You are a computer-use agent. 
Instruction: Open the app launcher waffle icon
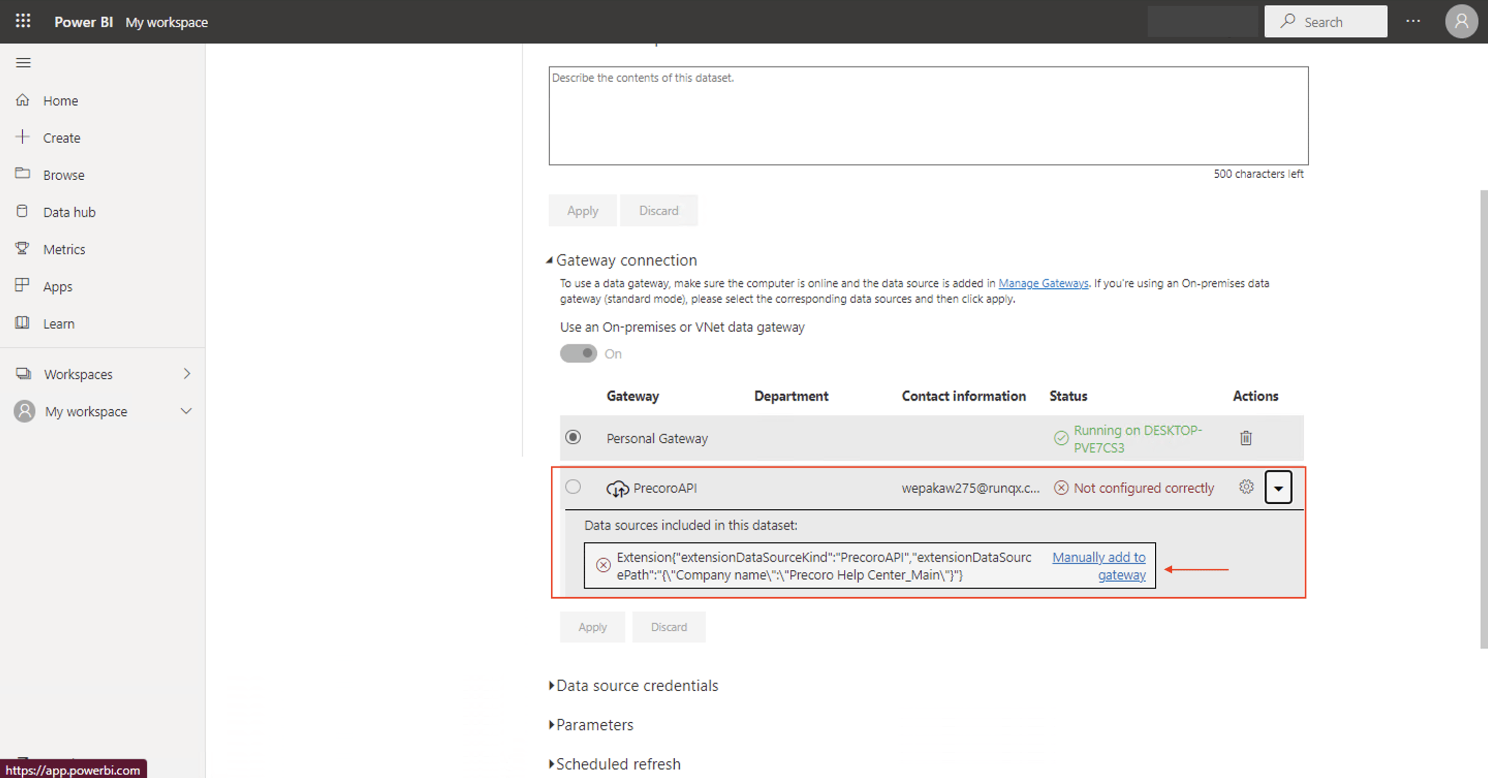(23, 21)
